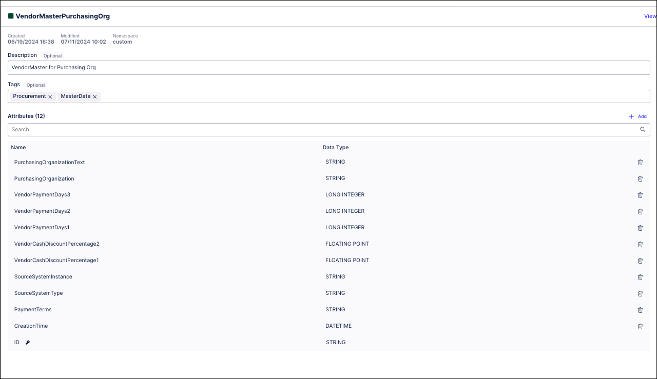Select the SourceSystemType attribute name
657x379 pixels.
coord(38,293)
